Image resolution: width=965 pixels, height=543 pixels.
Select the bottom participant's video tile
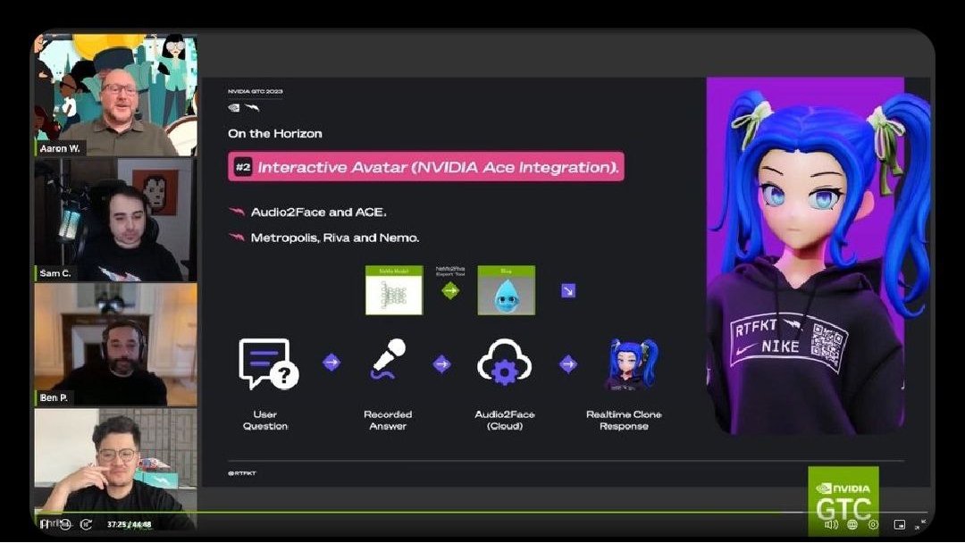[x=115, y=469]
